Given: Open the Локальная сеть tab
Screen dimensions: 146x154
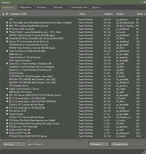Looking at the screenshot, I should pyautogui.click(x=79, y=8).
